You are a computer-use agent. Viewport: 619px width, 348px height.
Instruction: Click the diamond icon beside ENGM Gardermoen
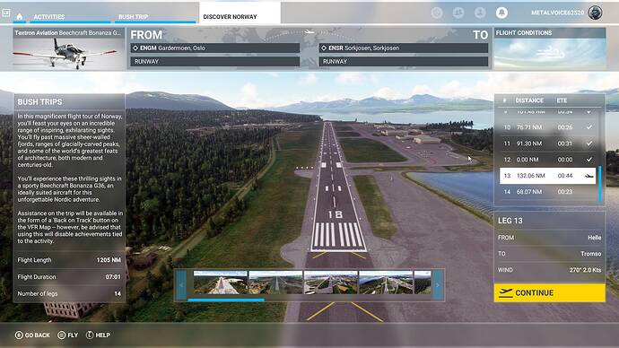[x=135, y=48]
